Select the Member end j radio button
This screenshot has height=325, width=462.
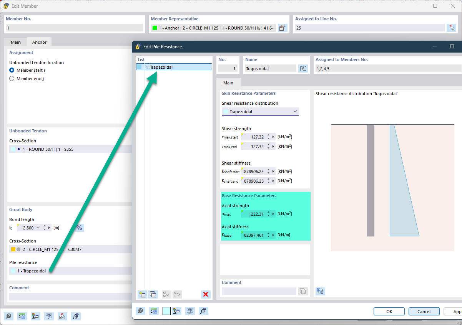(12, 79)
